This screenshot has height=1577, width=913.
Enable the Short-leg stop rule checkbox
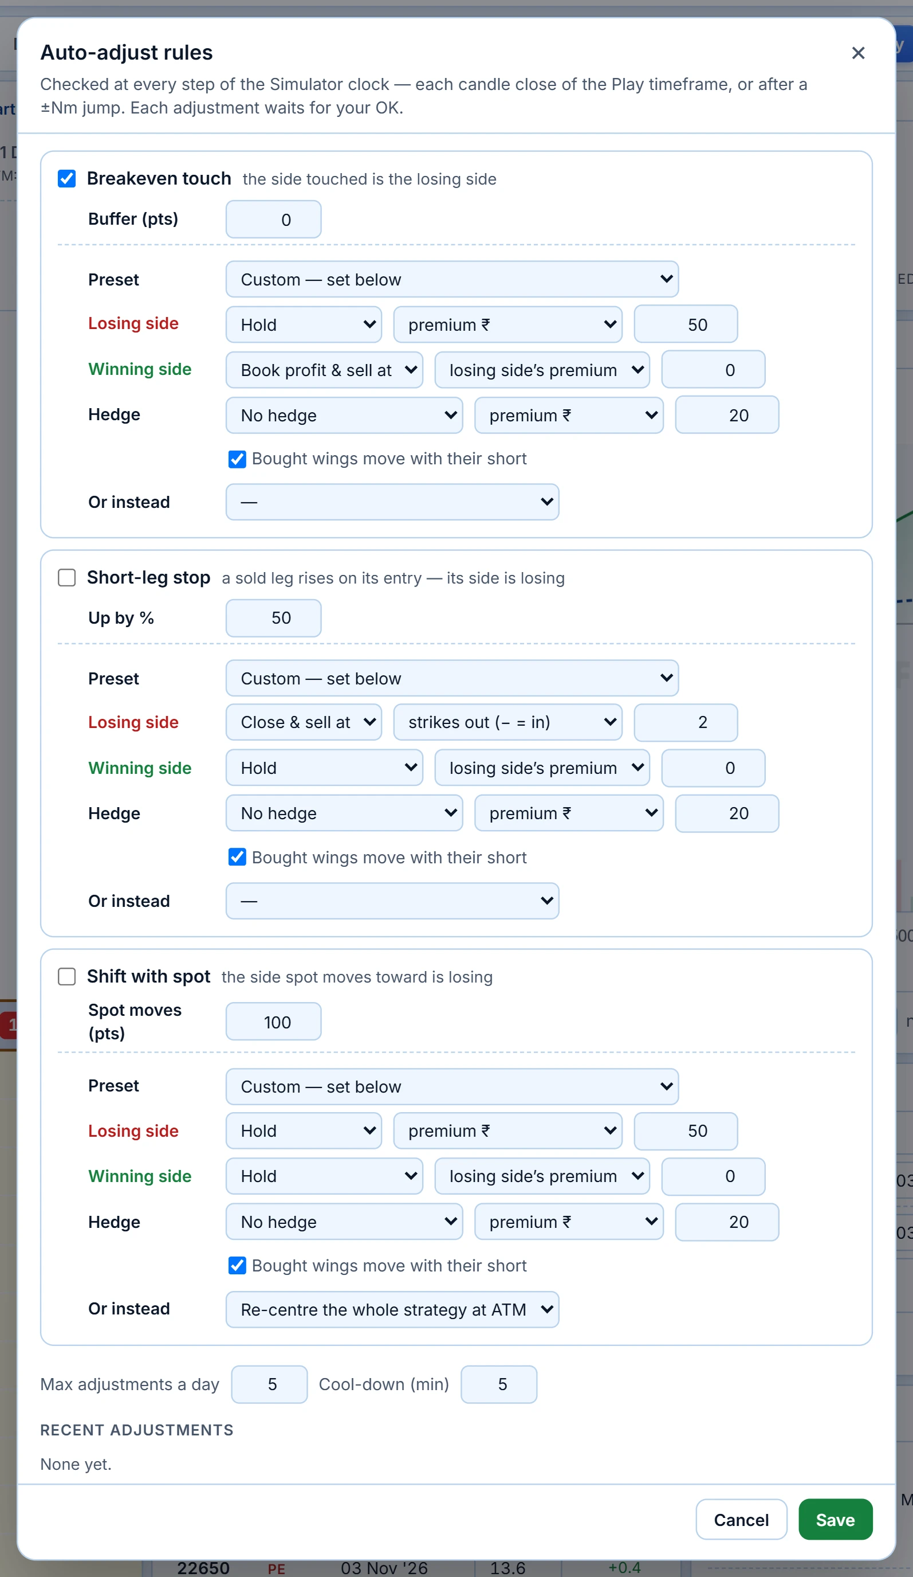pos(67,578)
